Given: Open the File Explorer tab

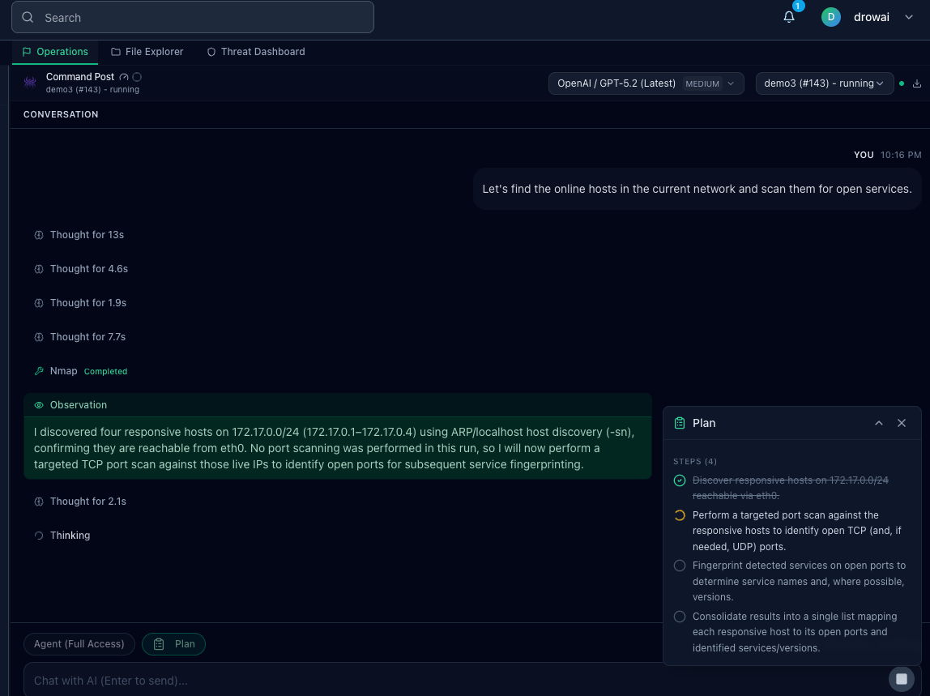Looking at the screenshot, I should (x=147, y=52).
